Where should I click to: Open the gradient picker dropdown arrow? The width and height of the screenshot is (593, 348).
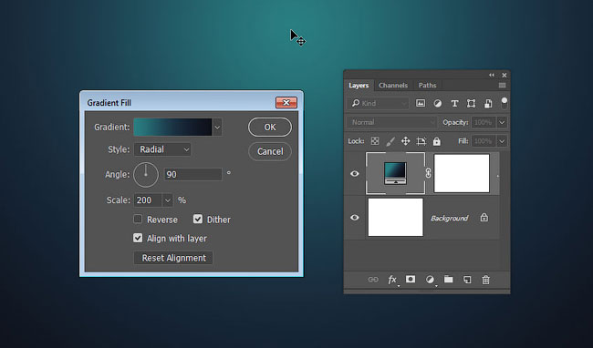click(x=217, y=128)
